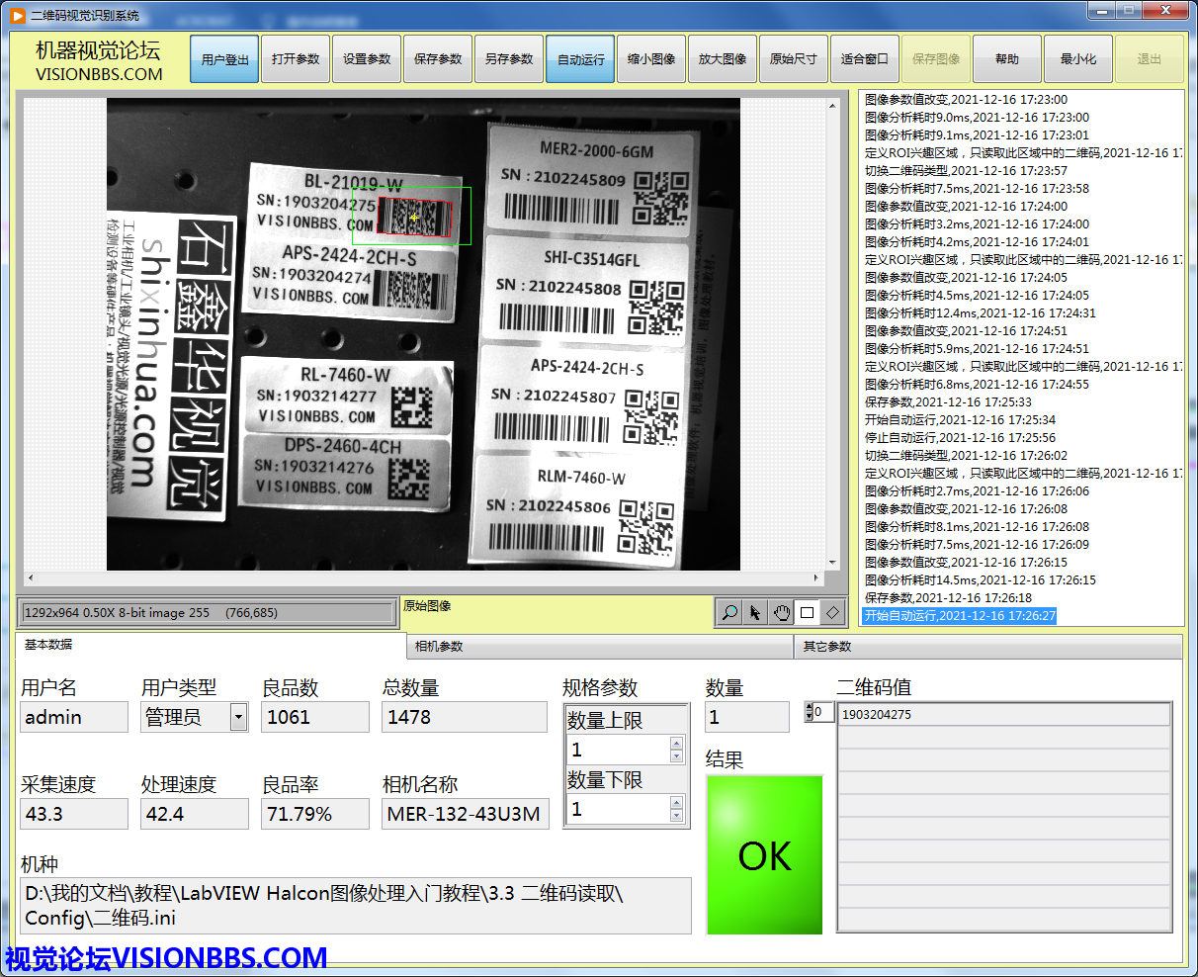Select the rectangle ROI tool
The height and width of the screenshot is (977, 1198).
(x=807, y=613)
